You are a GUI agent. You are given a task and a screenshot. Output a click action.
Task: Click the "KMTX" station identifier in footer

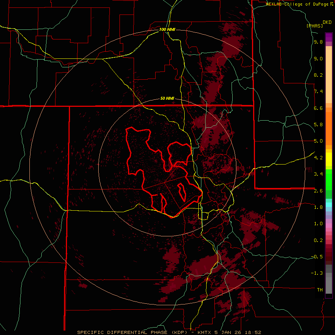click(205, 332)
